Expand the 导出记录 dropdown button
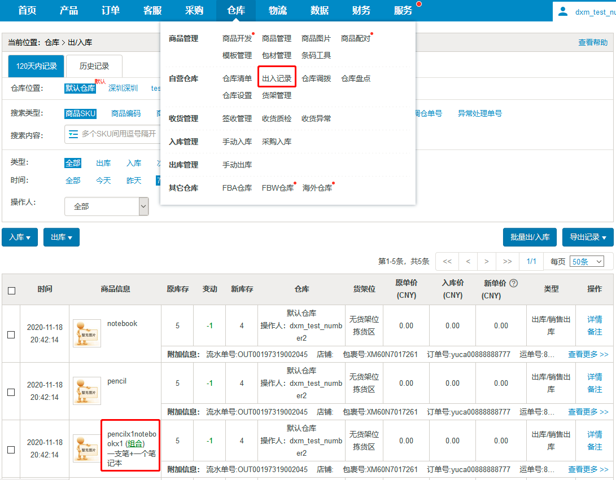This screenshot has width=616, height=480. [x=588, y=237]
